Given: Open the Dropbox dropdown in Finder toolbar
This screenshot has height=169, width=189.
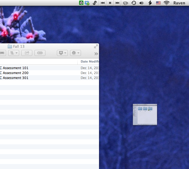Looking at the screenshot, I should pos(62,53).
